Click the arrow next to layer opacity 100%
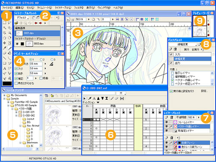The width and height of the screenshot is (216, 162). (x=199, y=118)
